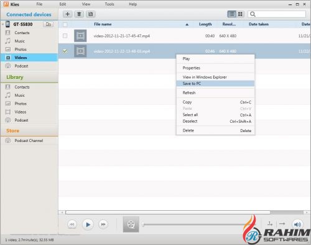Choose Properties in context menu
311x245 pixels.
point(215,68)
